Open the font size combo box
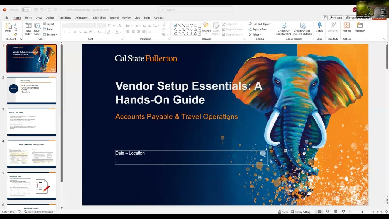This screenshot has height=219, width=389. pyautogui.click(x=101, y=26)
